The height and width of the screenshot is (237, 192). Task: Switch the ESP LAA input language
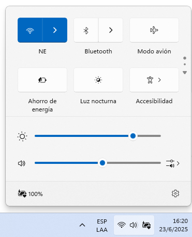(102, 226)
